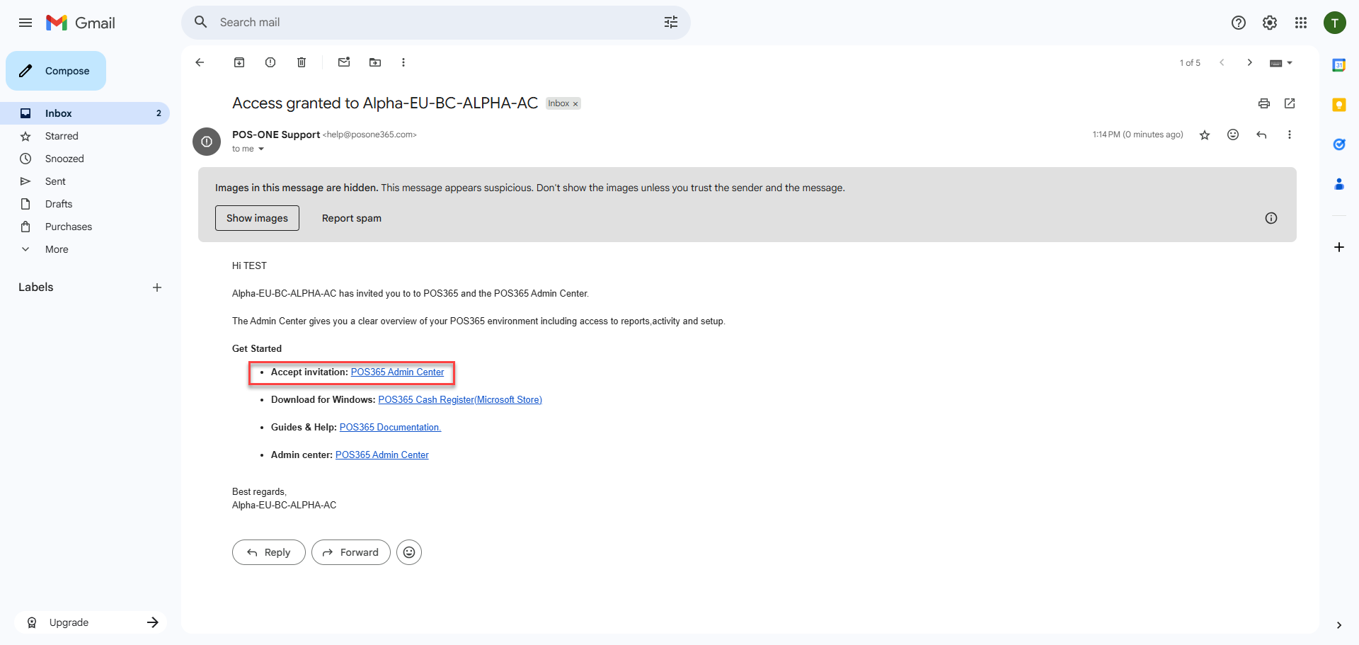The height and width of the screenshot is (645, 1359).
Task: Expand the More folders list
Action: click(85, 249)
